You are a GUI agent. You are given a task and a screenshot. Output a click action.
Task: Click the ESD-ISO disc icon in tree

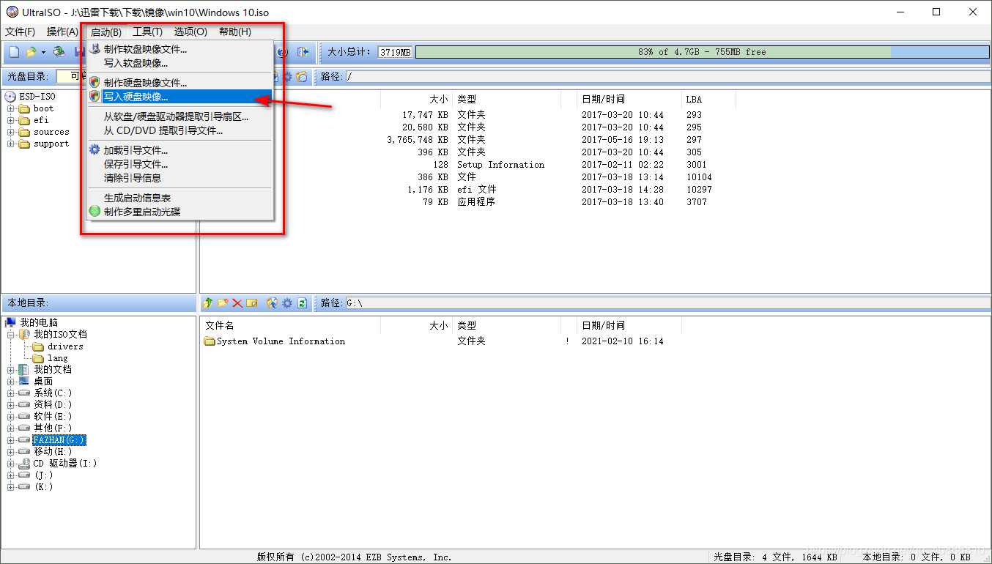point(10,97)
